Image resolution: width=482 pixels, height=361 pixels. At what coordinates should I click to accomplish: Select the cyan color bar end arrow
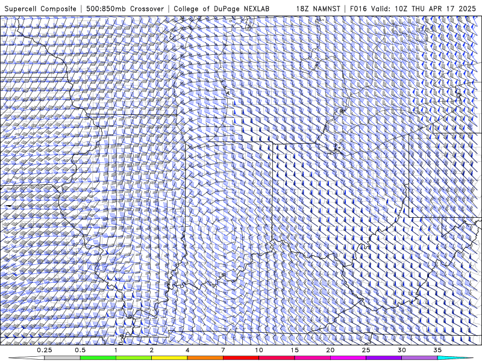pyautogui.click(x=455, y=358)
